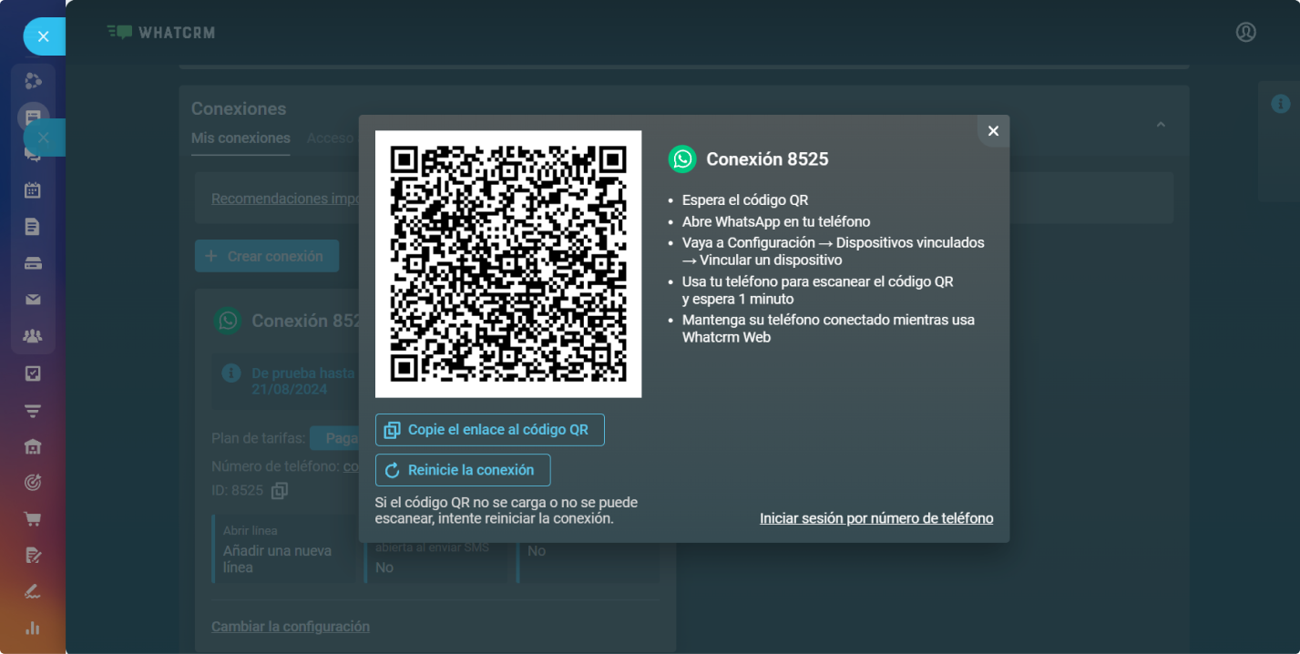Click the WhatsApp icon beside the Conexión 8525 dialog title
1300x654 pixels.
[682, 159]
